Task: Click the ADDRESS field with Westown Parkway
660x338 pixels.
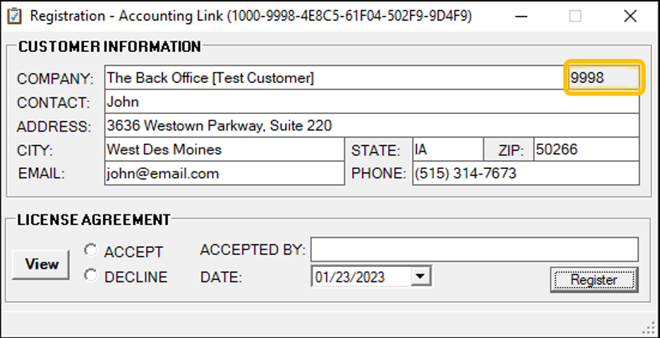Action: click(372, 126)
